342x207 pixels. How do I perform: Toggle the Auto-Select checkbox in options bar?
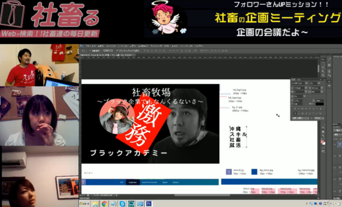[93, 51]
